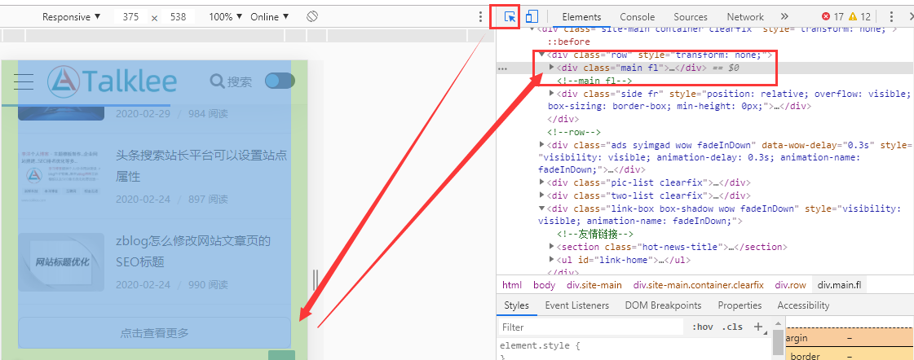Click the rotate screen orientation icon
914x360 pixels.
tap(312, 16)
